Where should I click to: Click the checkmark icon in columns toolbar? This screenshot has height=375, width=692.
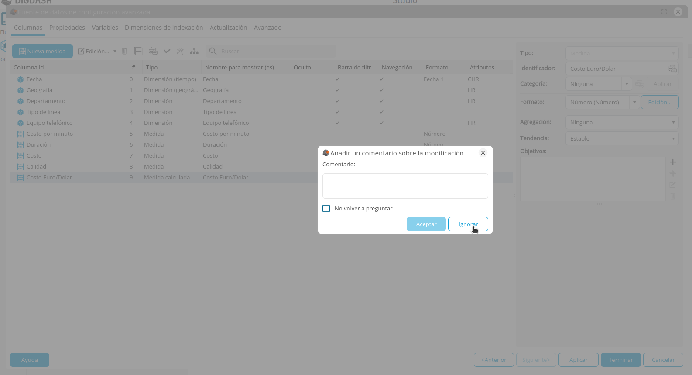pyautogui.click(x=167, y=51)
